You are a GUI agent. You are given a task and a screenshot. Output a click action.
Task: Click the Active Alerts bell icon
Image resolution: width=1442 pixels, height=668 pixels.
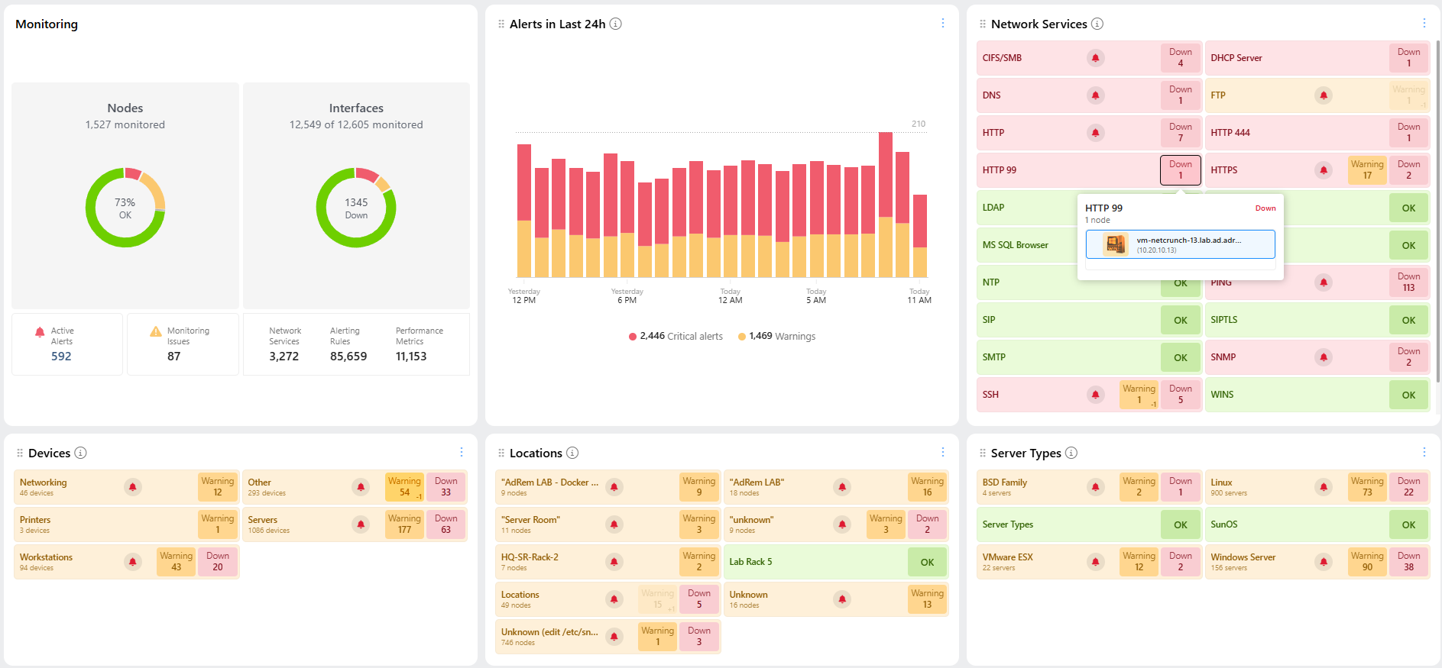40,332
